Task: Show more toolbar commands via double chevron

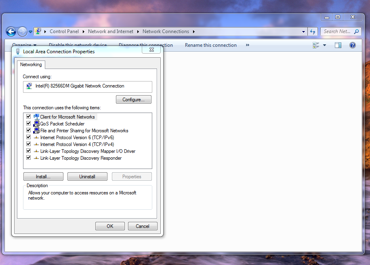Action: (x=247, y=45)
